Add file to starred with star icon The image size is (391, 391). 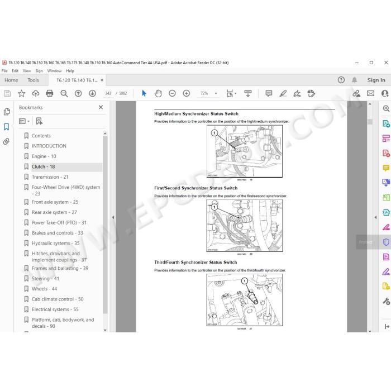[21, 93]
